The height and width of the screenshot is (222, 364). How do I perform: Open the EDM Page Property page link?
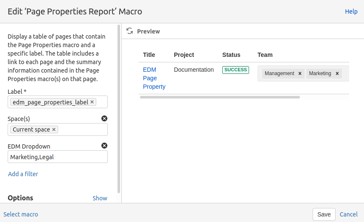click(154, 78)
